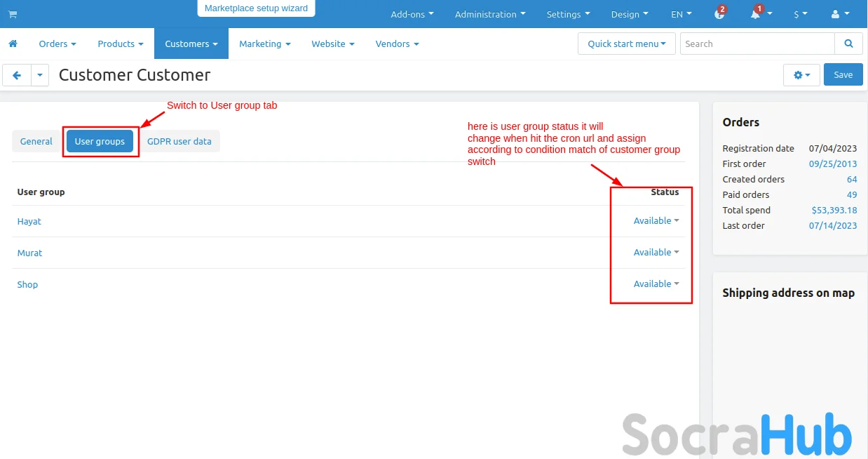The image size is (868, 459).
Task: Click the upgrade center icon with badge
Action: (x=719, y=14)
